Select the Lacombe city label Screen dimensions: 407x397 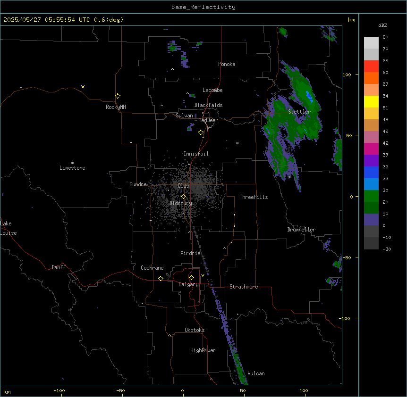[x=212, y=90]
